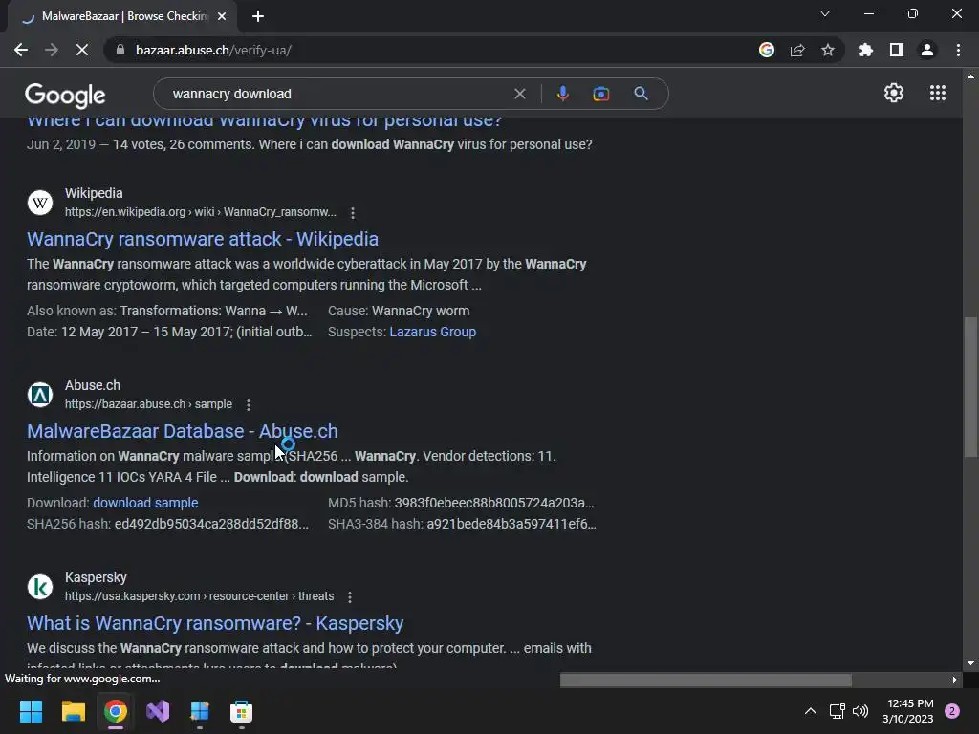Click the scroll right arrow
The width and height of the screenshot is (979, 734).
point(955,680)
